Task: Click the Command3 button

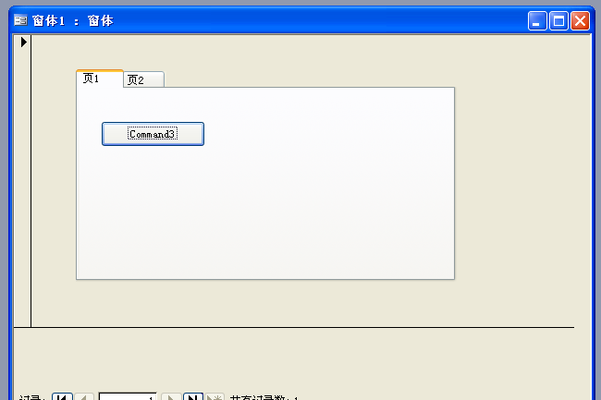Action: pos(153,134)
